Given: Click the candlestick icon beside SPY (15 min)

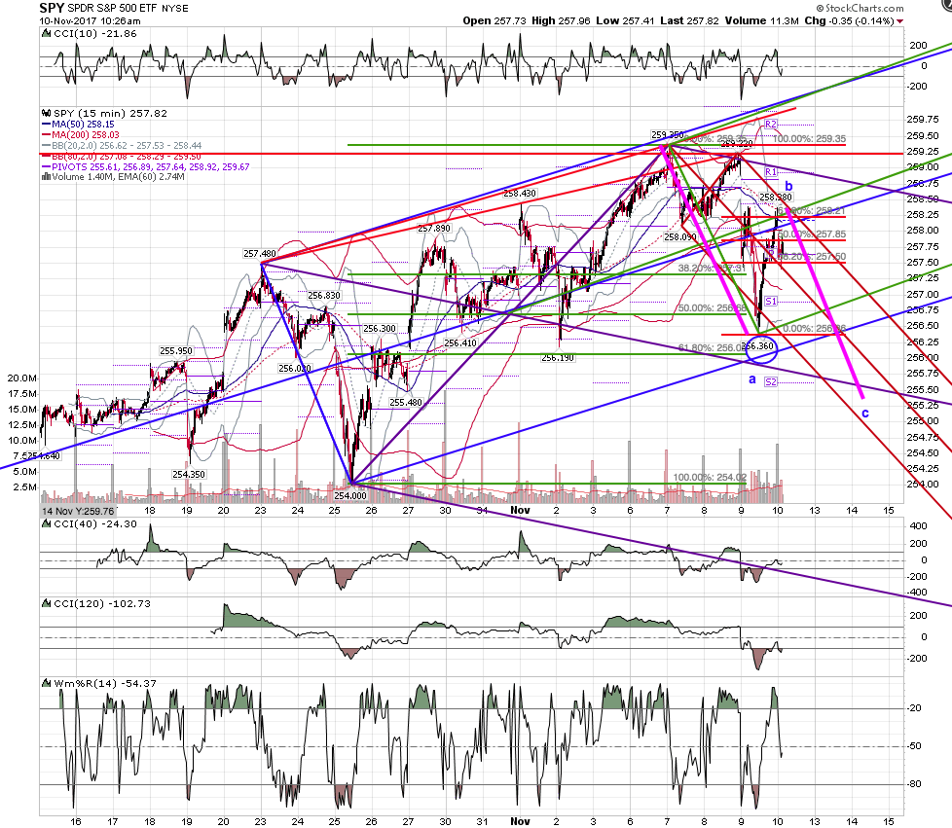Looking at the screenshot, I should tap(46, 114).
